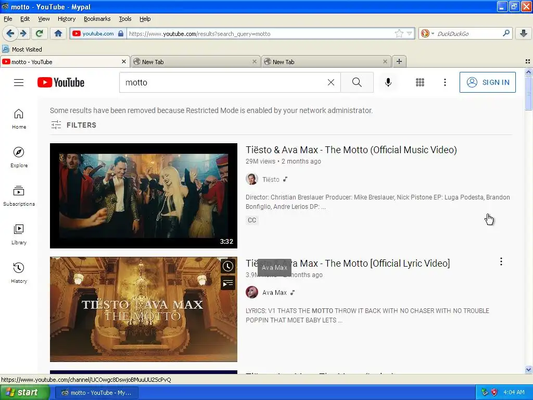Open Most Visited bookmarks folder
This screenshot has height=400, width=533.
click(x=22, y=49)
